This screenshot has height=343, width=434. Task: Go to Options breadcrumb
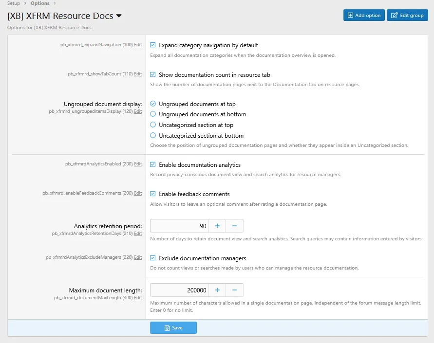(40, 3)
